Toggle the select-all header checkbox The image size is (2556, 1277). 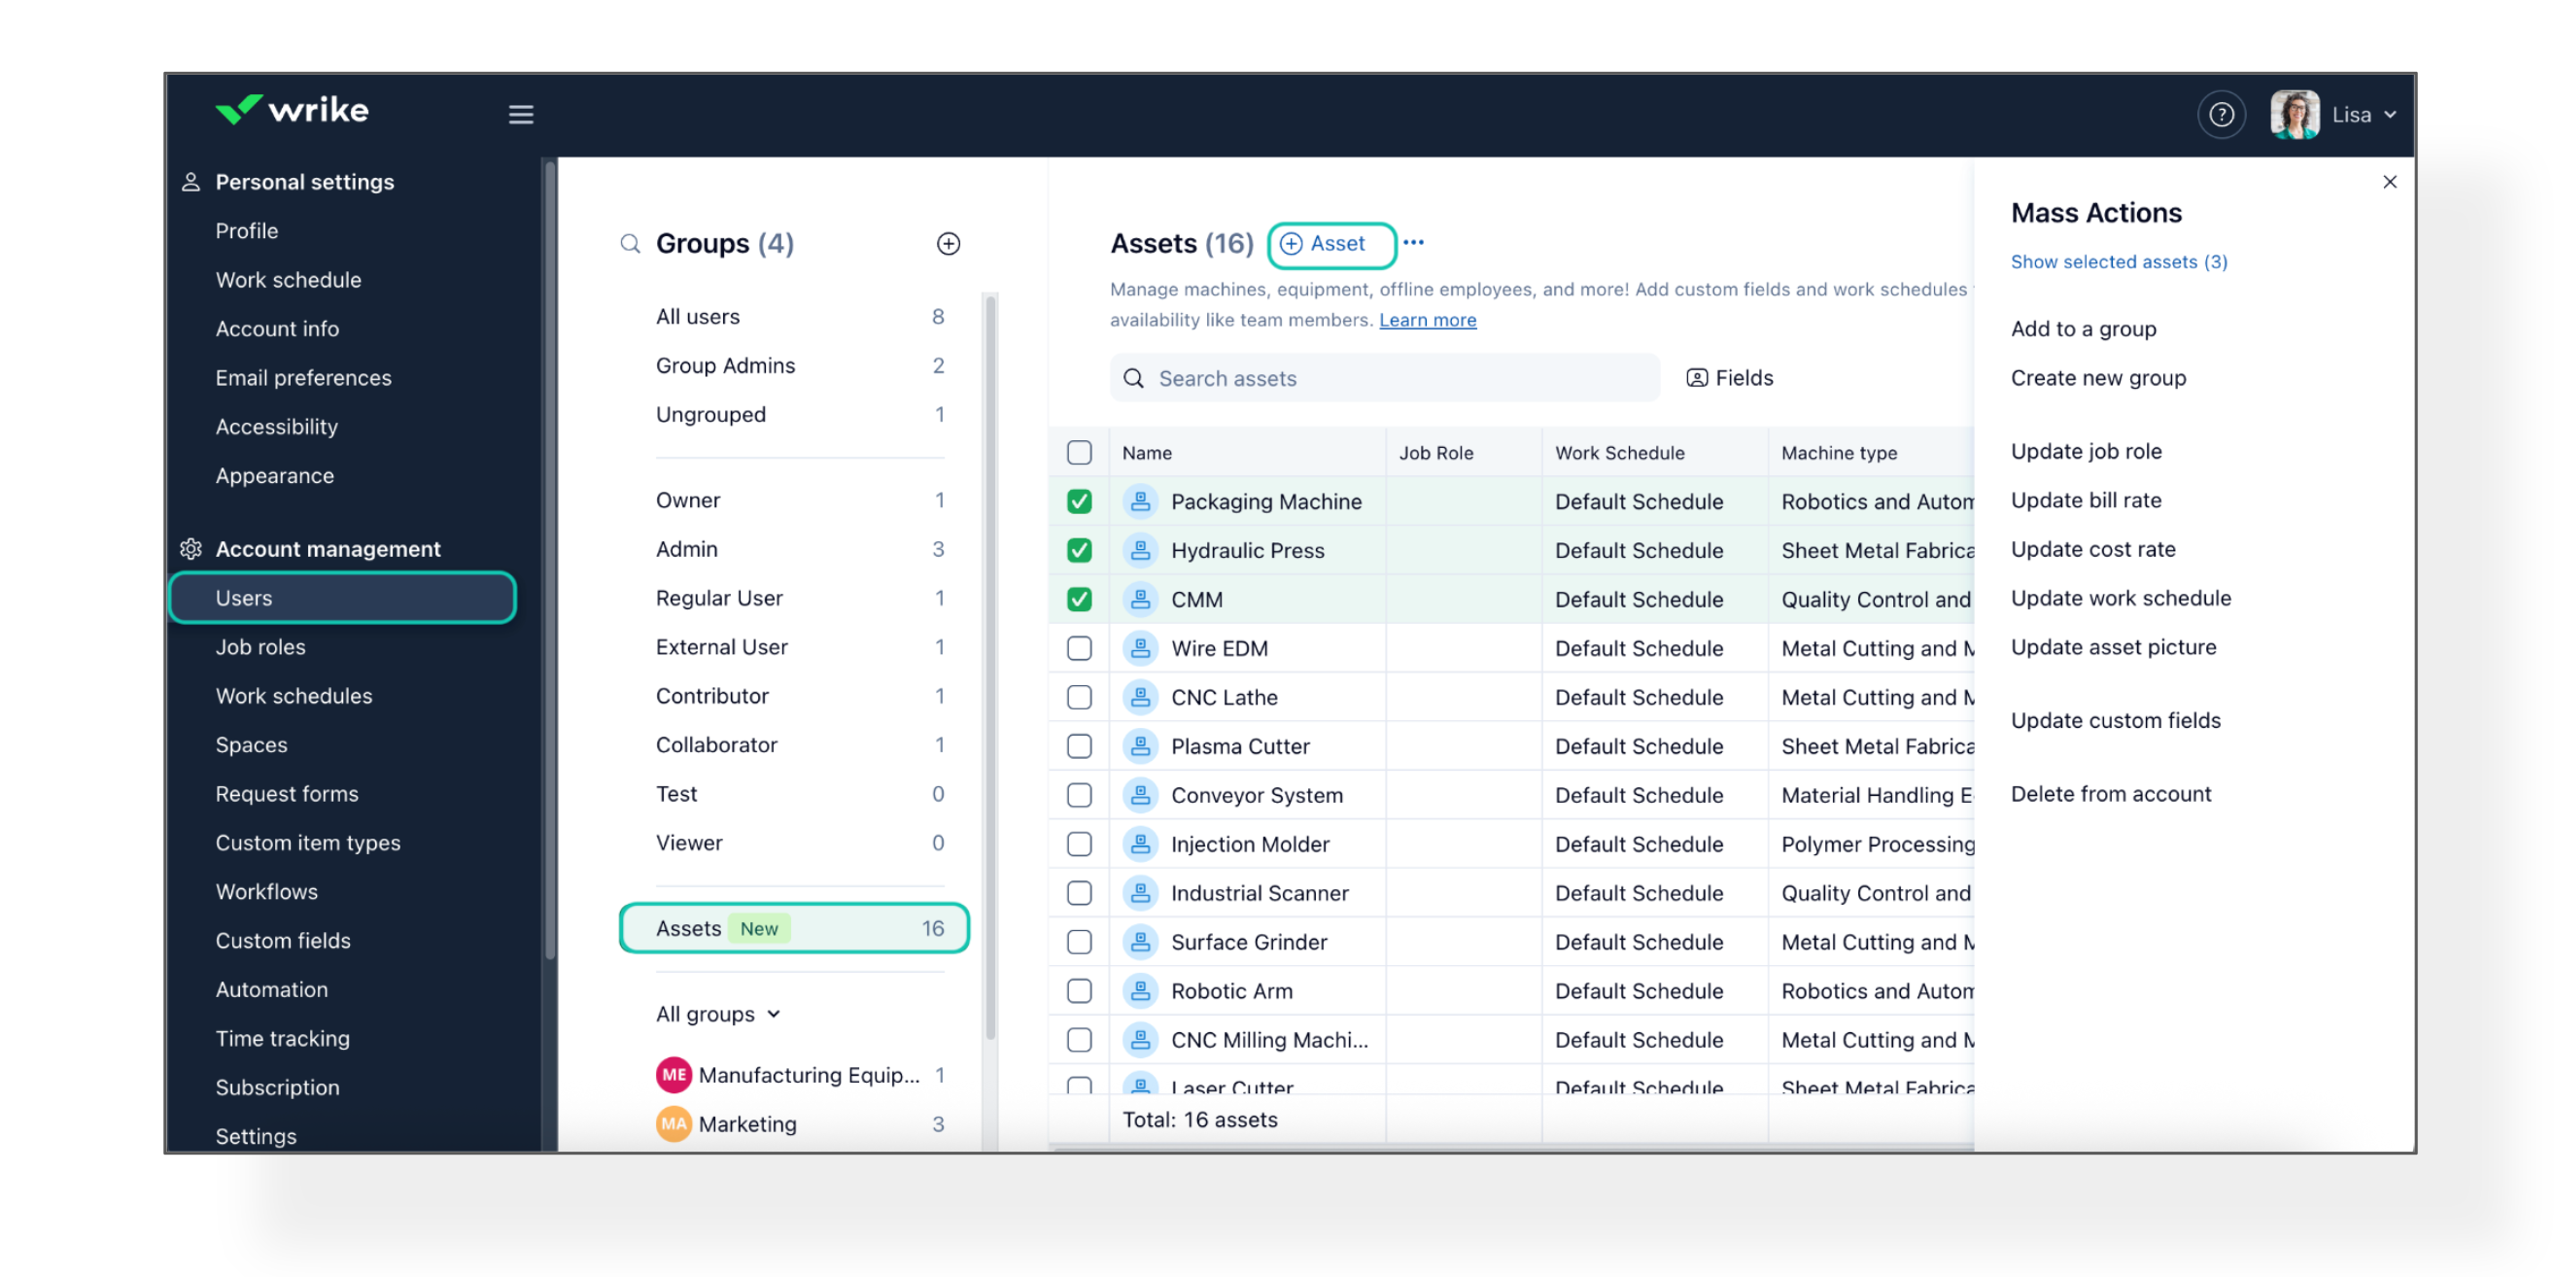click(x=1079, y=454)
